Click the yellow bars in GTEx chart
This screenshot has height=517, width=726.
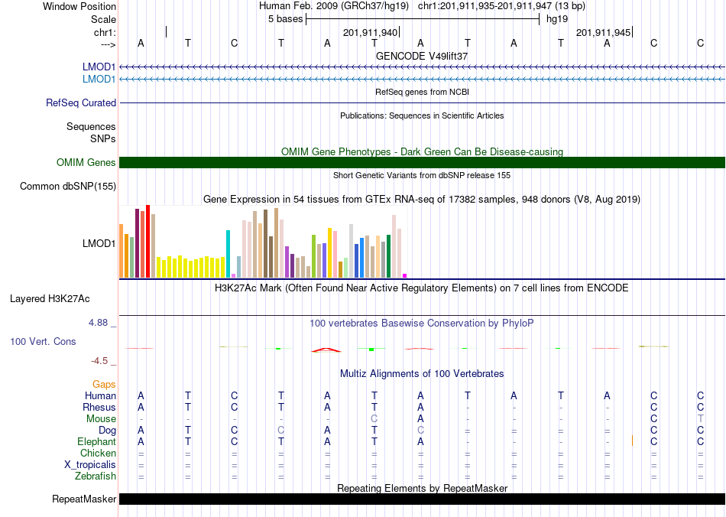coord(191,268)
